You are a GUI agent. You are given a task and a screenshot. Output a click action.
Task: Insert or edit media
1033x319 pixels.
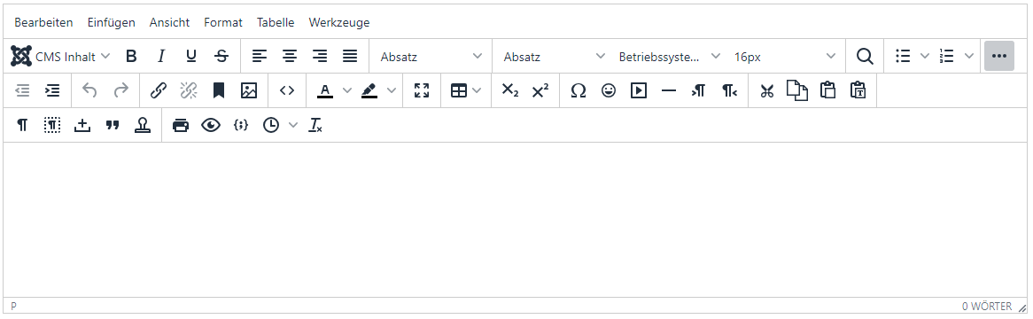click(639, 91)
